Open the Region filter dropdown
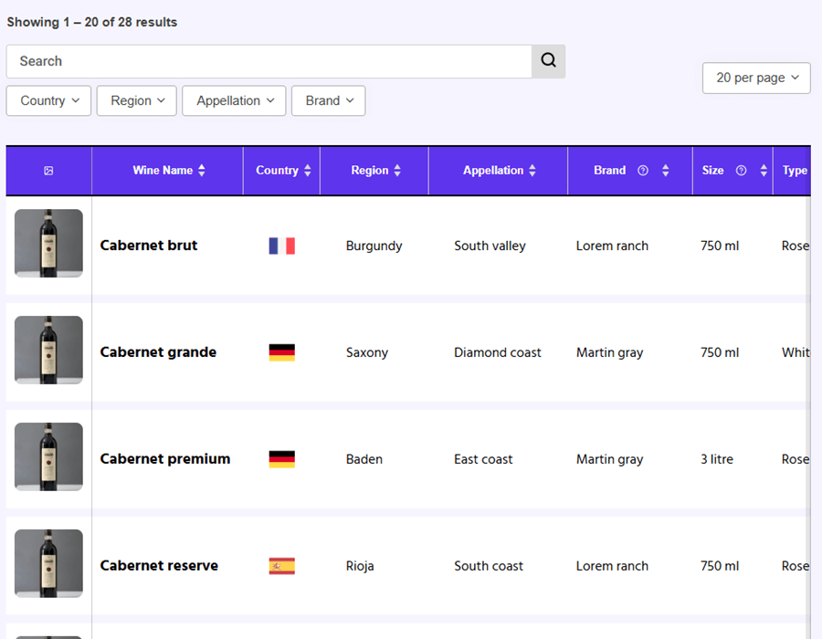822x639 pixels. pyautogui.click(x=137, y=100)
